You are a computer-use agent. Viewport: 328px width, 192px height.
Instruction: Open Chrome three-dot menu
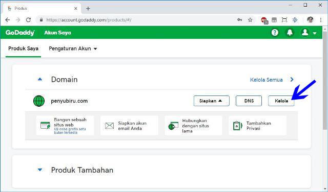pyautogui.click(x=321, y=20)
